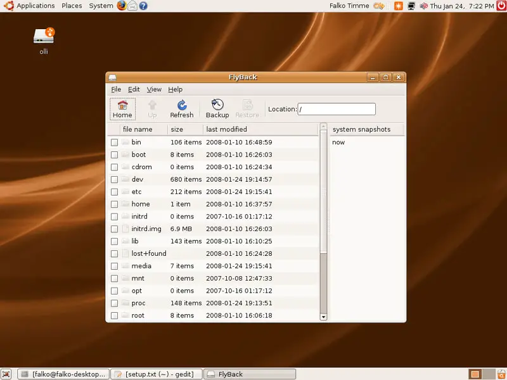Select the initrd.img checkbox
Screen dimensions: 507x380
(x=114, y=229)
